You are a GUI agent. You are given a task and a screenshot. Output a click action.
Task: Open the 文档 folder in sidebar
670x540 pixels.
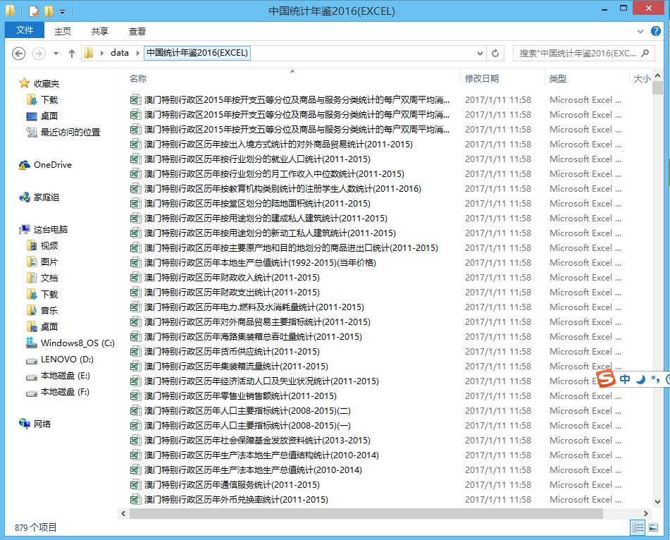(x=49, y=278)
